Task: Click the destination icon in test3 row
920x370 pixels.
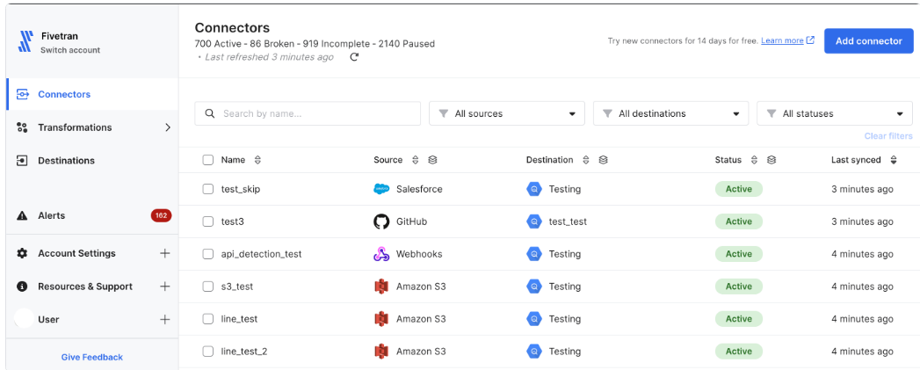Action: tap(534, 221)
